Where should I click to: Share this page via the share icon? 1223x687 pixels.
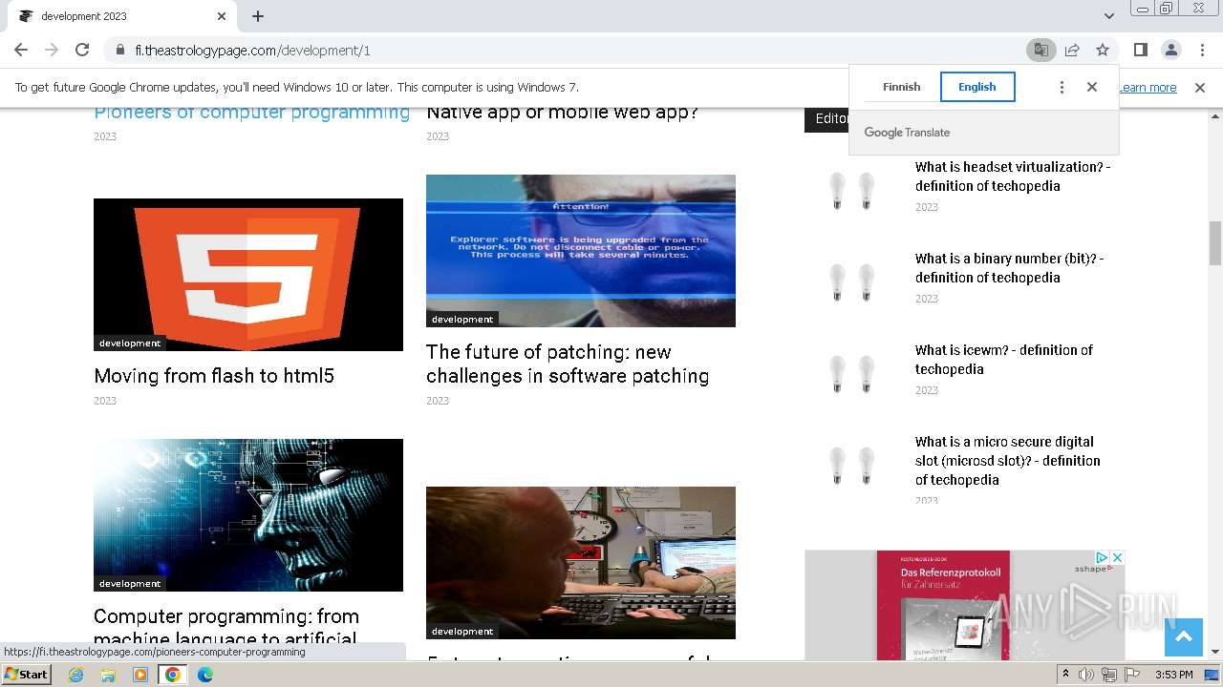point(1072,50)
